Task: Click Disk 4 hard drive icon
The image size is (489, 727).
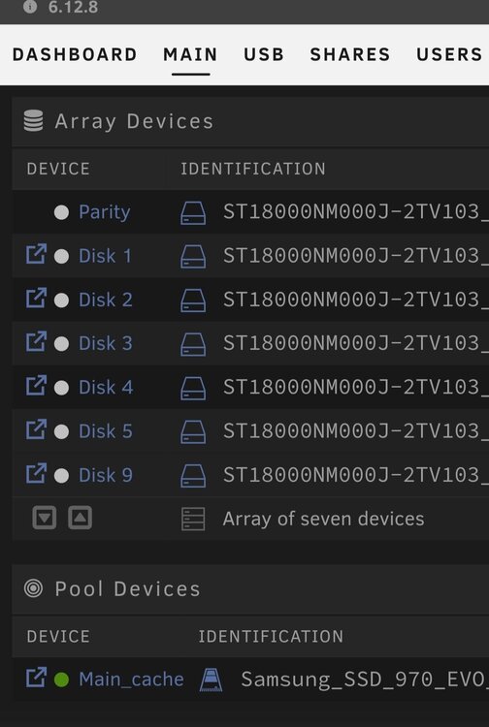Action: 193,388
